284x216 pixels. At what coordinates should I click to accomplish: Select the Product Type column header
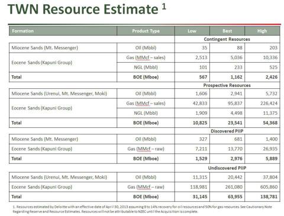146,31
